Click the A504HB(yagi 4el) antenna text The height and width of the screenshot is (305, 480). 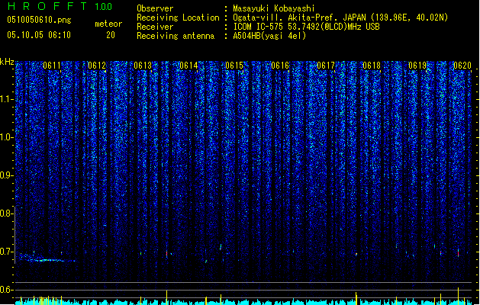tap(269, 36)
